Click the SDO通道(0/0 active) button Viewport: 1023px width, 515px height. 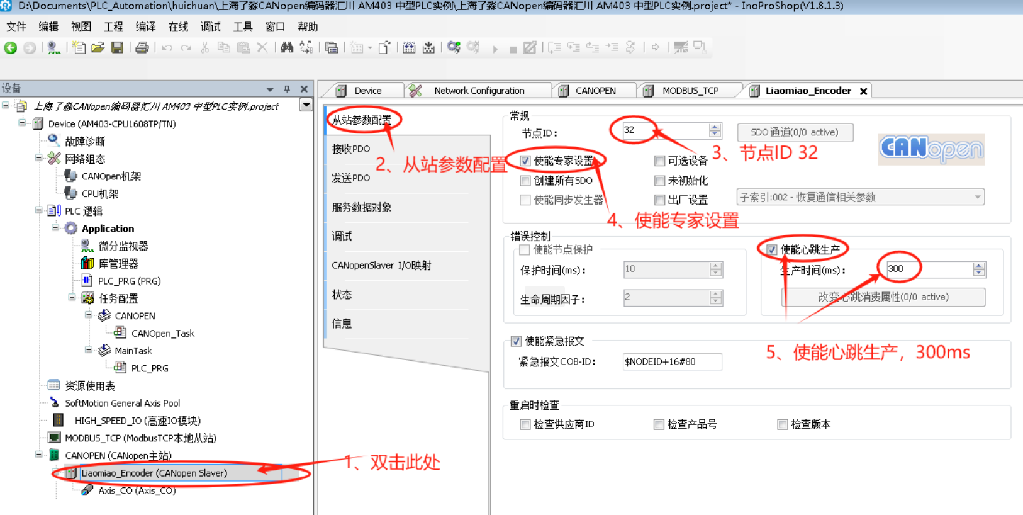click(795, 132)
